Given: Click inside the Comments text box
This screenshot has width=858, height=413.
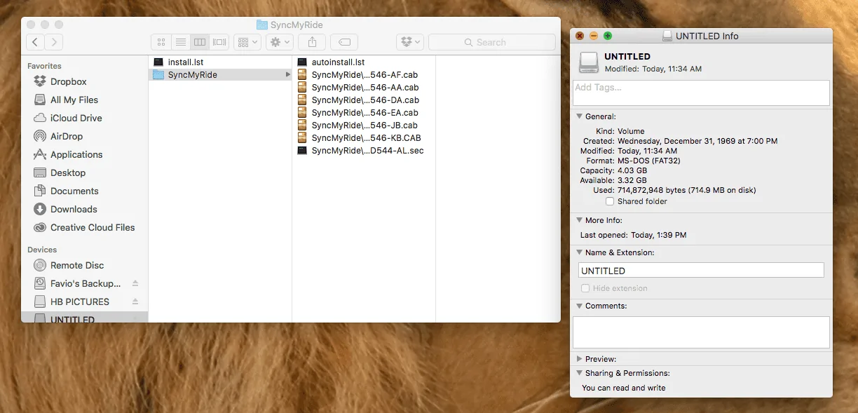Looking at the screenshot, I should pos(701,332).
